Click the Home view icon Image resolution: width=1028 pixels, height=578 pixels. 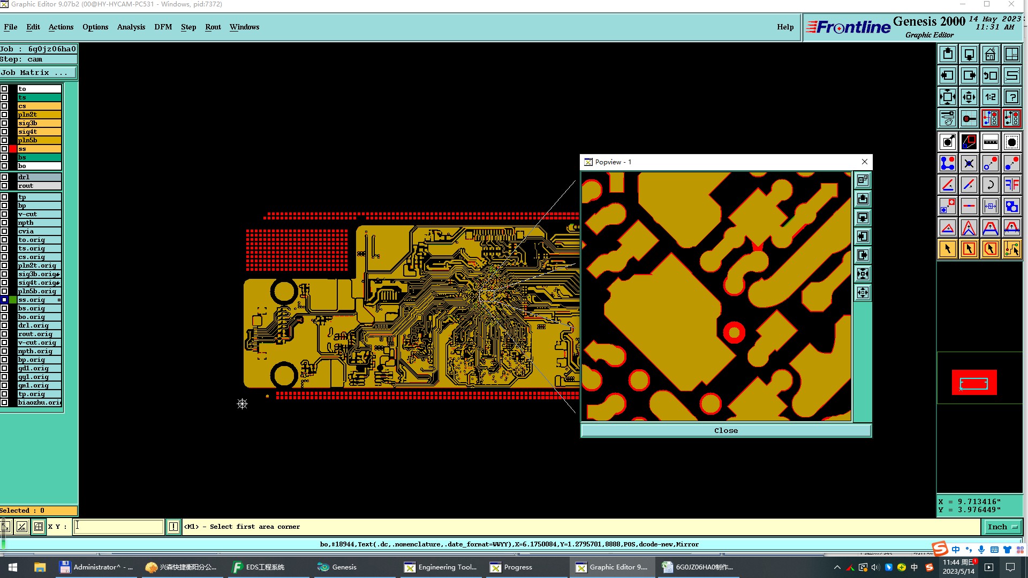point(991,54)
